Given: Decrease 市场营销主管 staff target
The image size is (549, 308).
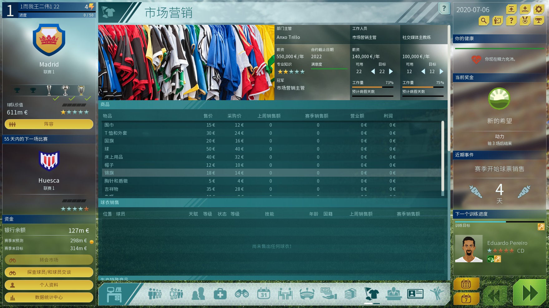Looking at the screenshot, I should 373,72.
